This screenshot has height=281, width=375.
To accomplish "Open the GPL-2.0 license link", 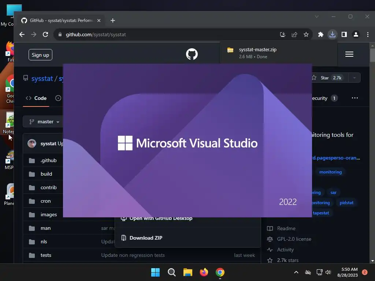I will [x=294, y=239].
